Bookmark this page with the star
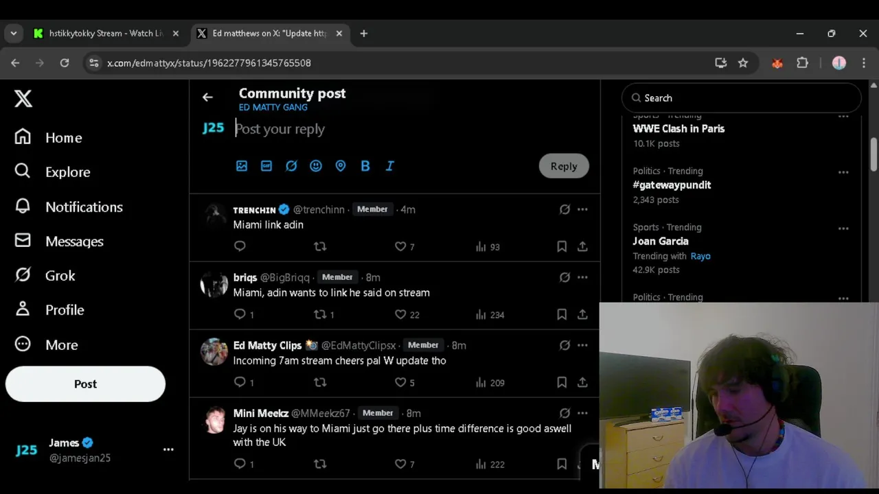Image resolution: width=879 pixels, height=494 pixels. coord(743,62)
